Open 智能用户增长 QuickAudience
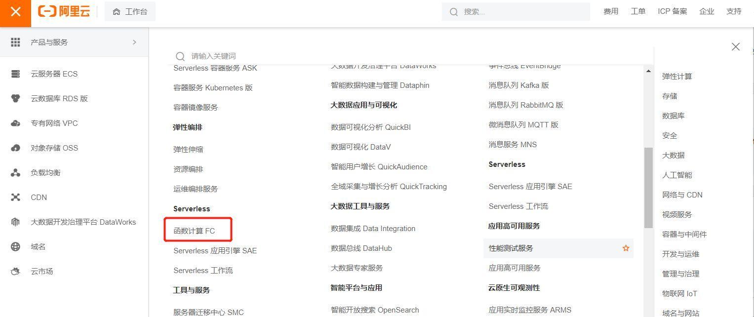754x317 pixels. tap(379, 167)
